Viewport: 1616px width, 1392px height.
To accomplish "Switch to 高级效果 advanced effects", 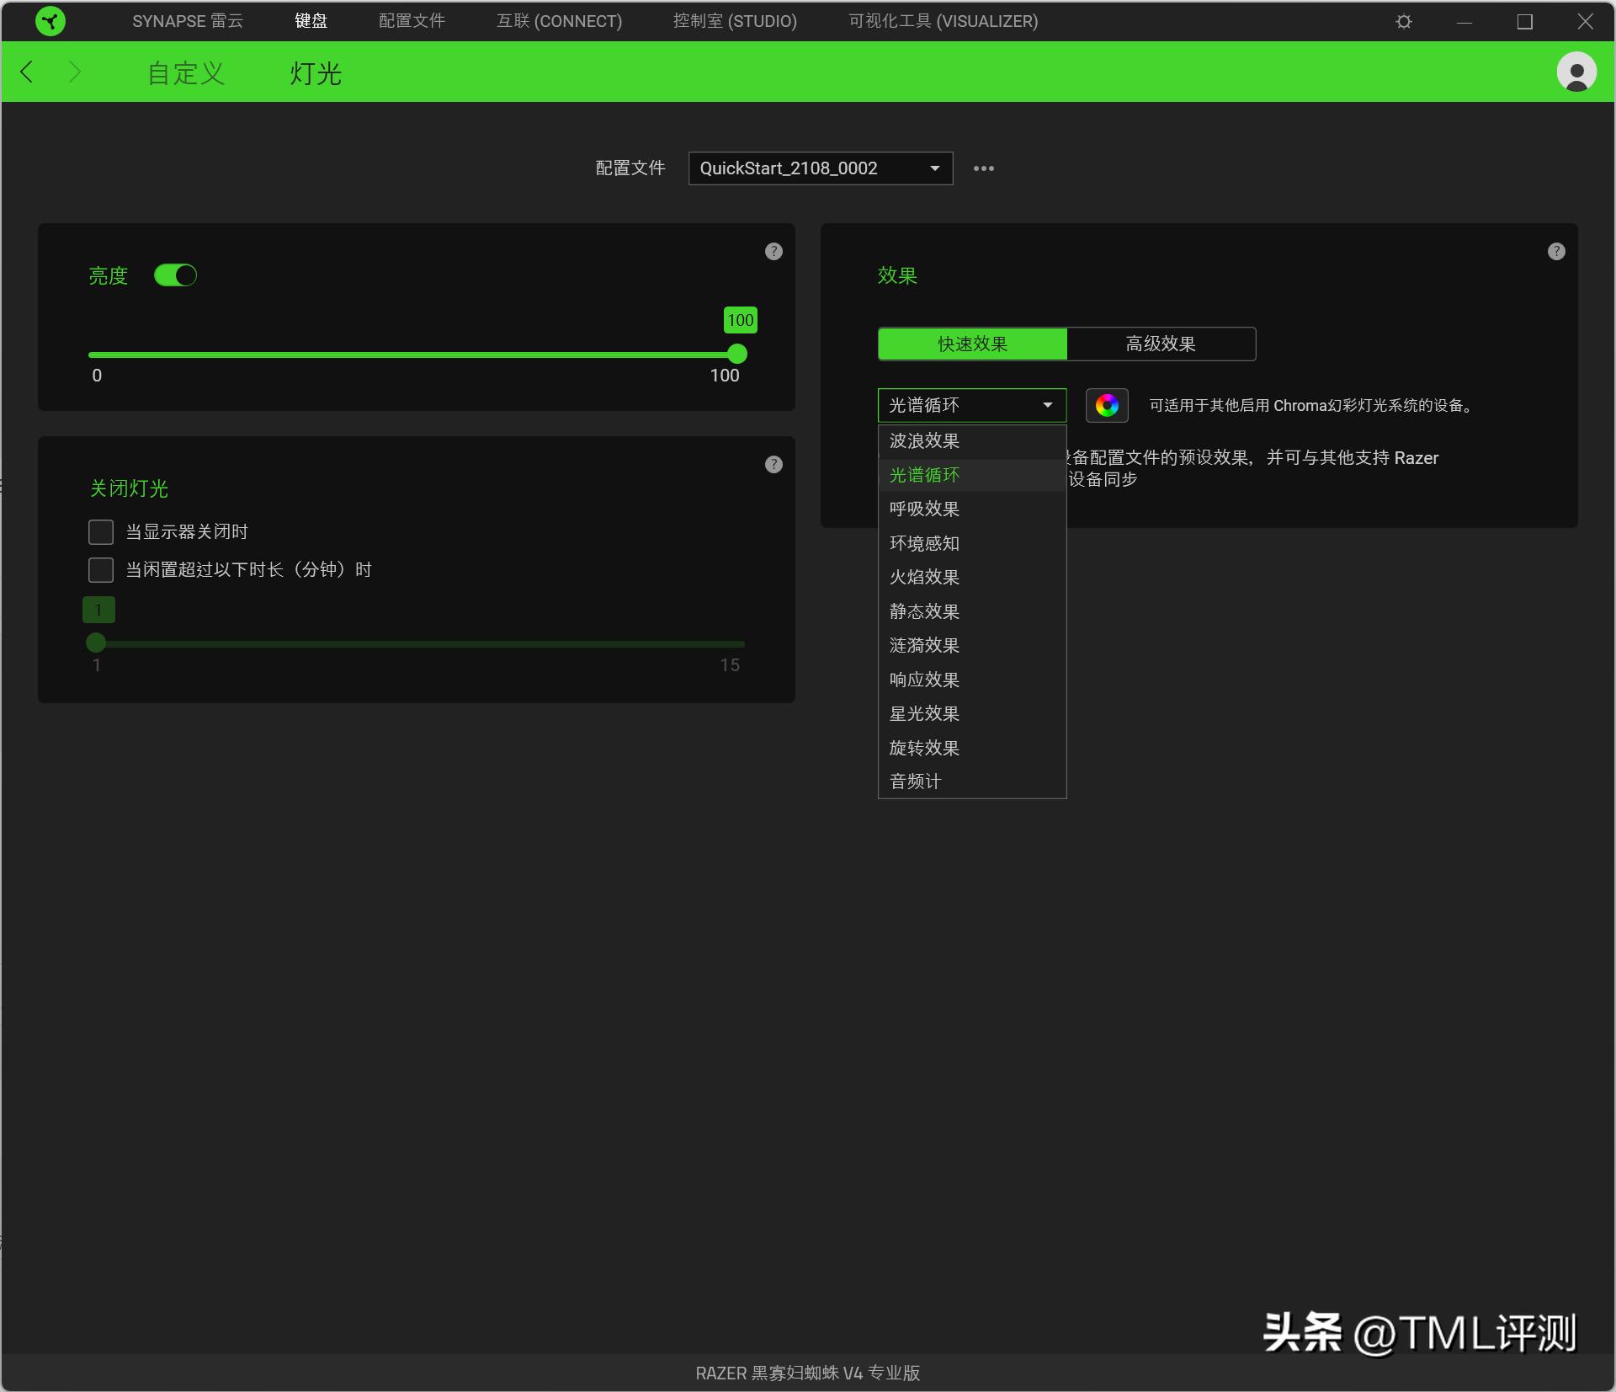I will tap(1161, 344).
